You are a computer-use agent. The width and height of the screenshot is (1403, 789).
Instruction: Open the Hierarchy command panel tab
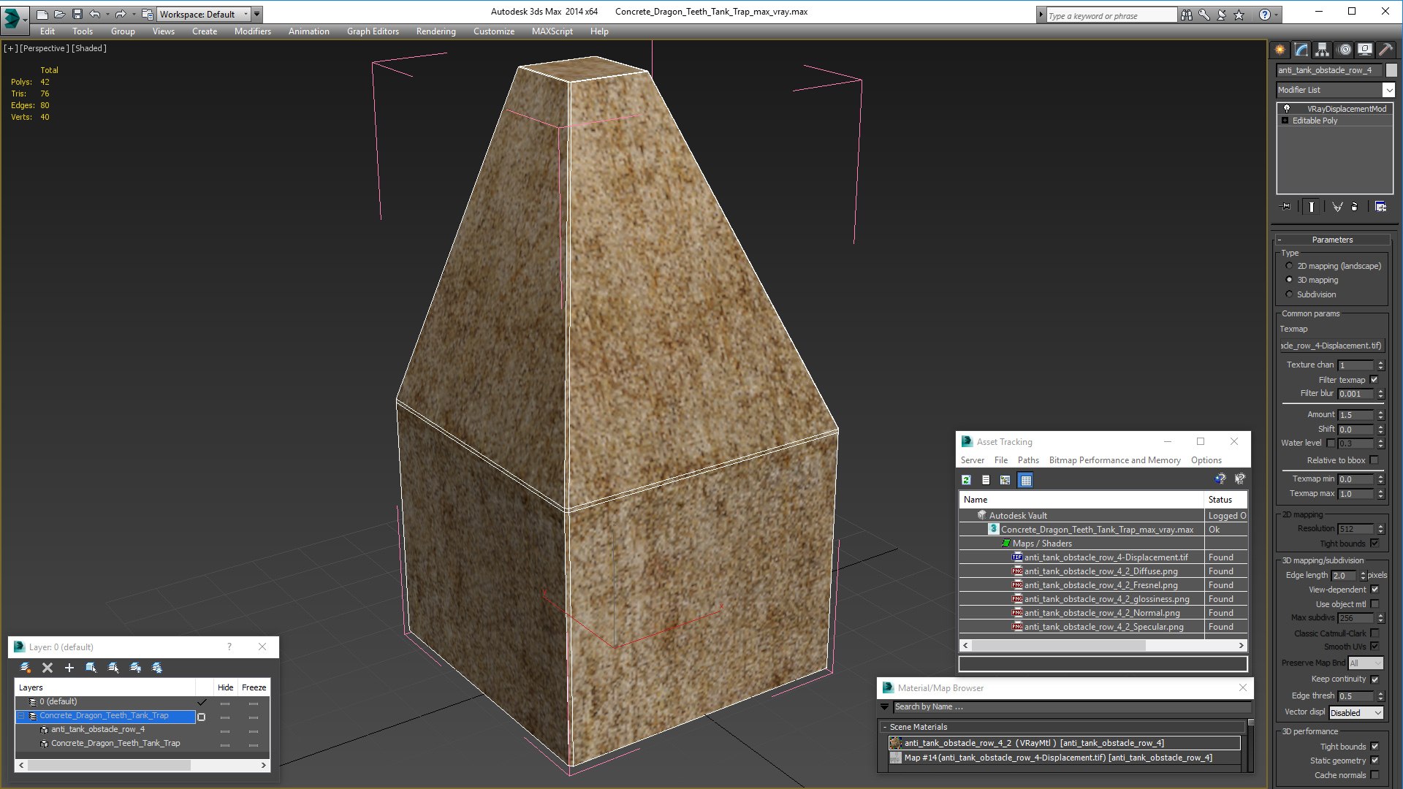tap(1322, 50)
